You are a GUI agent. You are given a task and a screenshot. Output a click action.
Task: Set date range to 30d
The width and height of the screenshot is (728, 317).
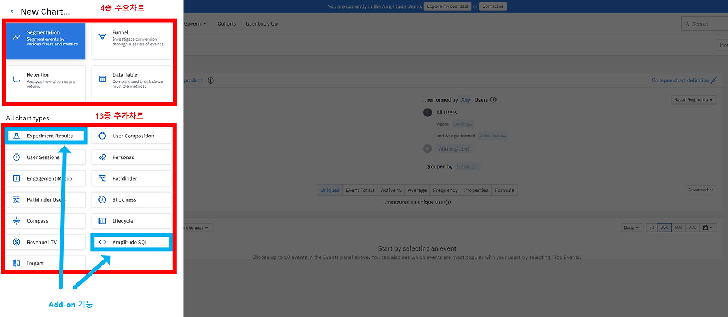coord(664,227)
